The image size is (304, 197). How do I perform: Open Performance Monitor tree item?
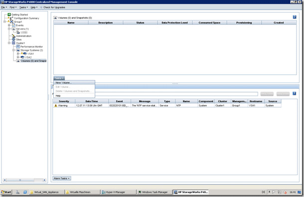pyautogui.click(x=31, y=47)
